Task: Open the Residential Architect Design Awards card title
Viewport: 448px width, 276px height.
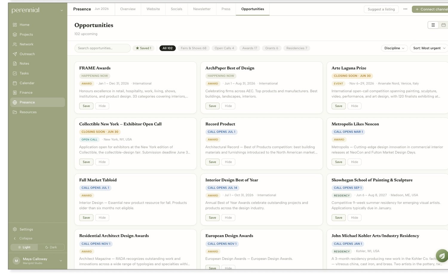Action: [114, 236]
